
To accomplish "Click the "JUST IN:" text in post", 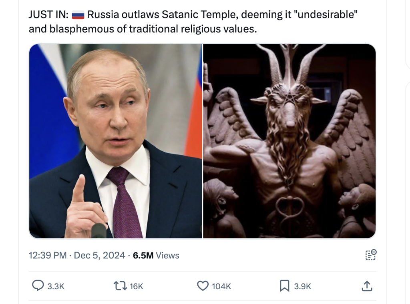I will [x=48, y=15].
